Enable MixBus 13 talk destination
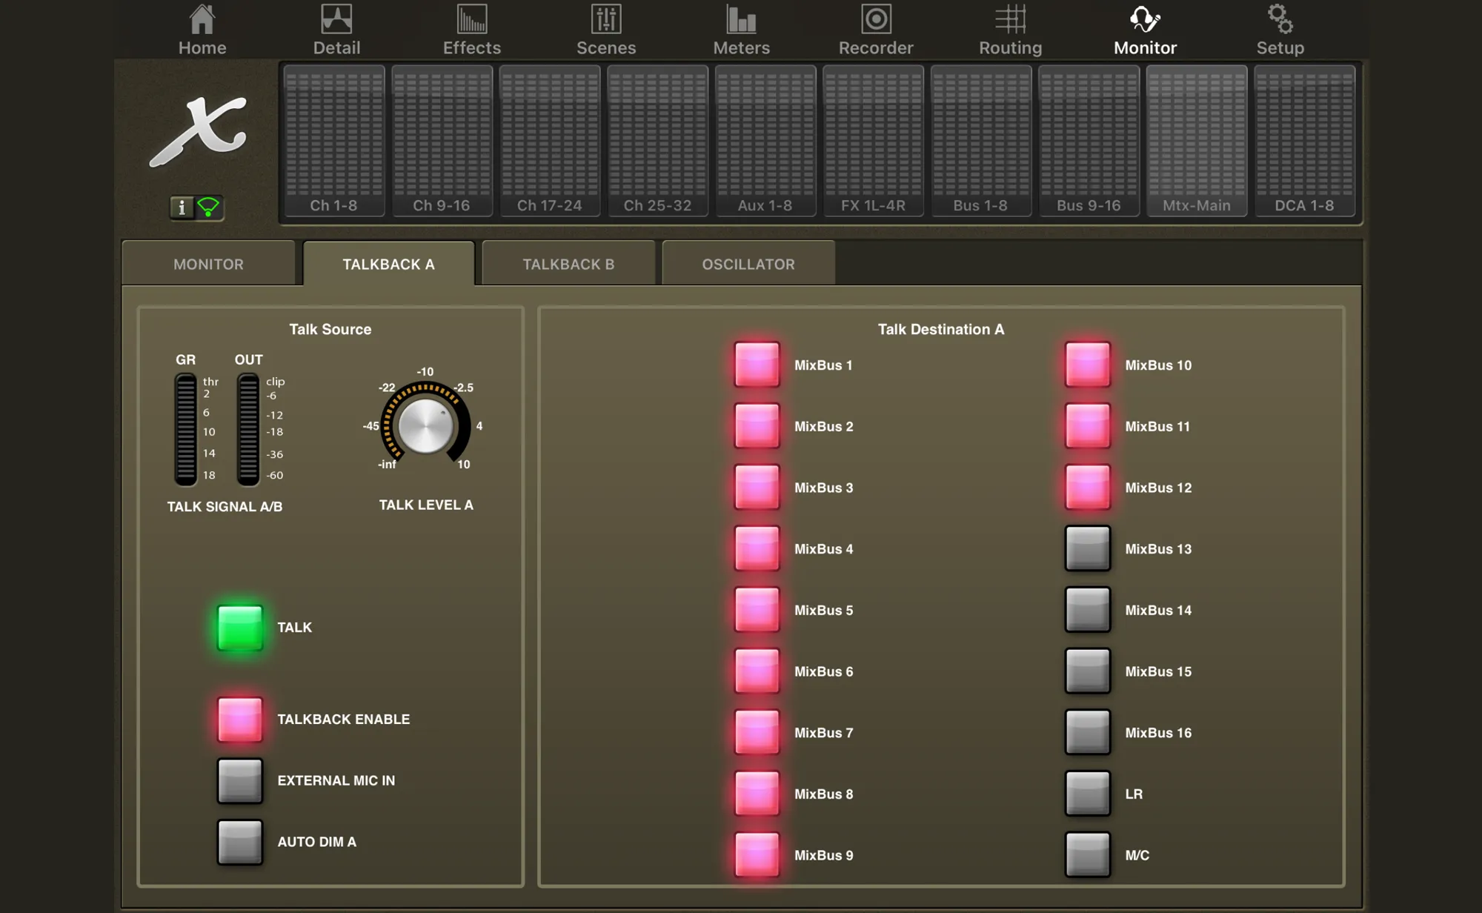Image resolution: width=1482 pixels, height=913 pixels. (x=1088, y=548)
